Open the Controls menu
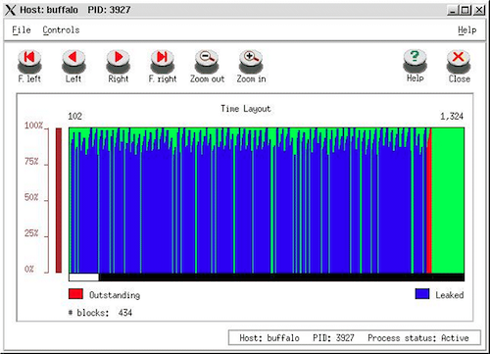Screen dimensions: 490x354 [x=61, y=30]
